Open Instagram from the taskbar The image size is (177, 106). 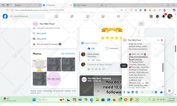point(74,100)
